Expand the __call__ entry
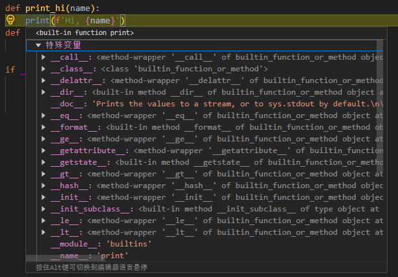Image resolution: width=398 pixels, height=277 pixels. tap(44, 57)
